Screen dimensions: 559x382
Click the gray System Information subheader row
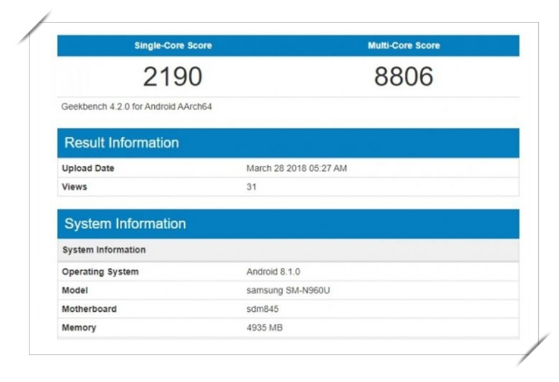click(288, 250)
